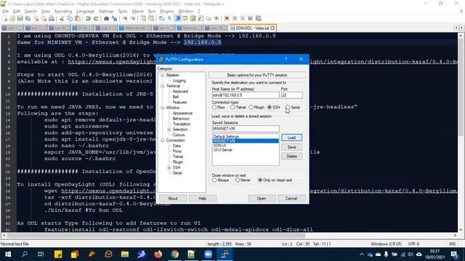Click Cancel in PuTTY Configuration
465x261 pixels.
pyautogui.click(x=291, y=198)
